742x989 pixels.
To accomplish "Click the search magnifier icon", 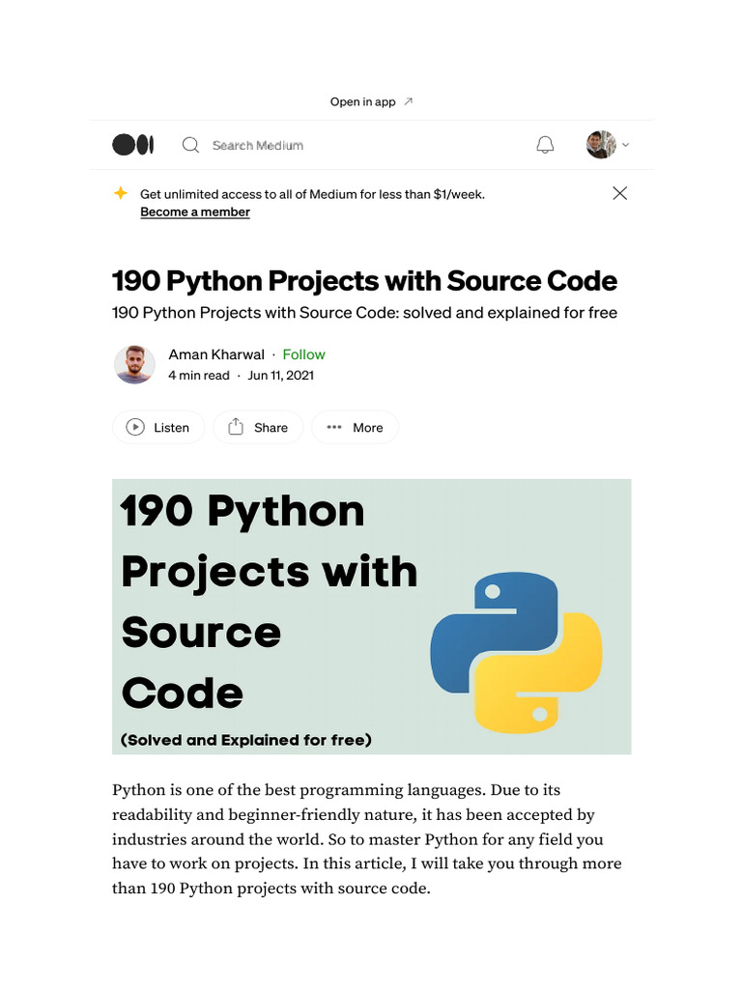I will pos(191,145).
